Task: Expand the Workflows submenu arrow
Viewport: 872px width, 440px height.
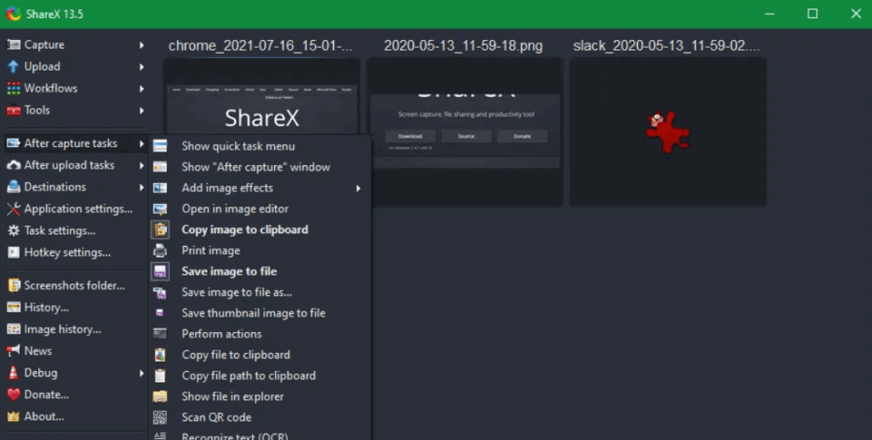Action: pos(141,89)
